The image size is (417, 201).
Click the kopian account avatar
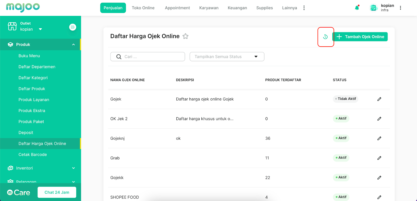[373, 8]
